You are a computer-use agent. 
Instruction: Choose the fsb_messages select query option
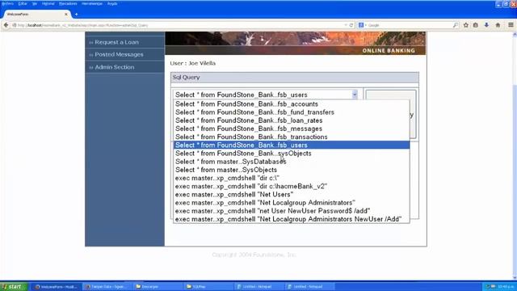[x=292, y=129]
